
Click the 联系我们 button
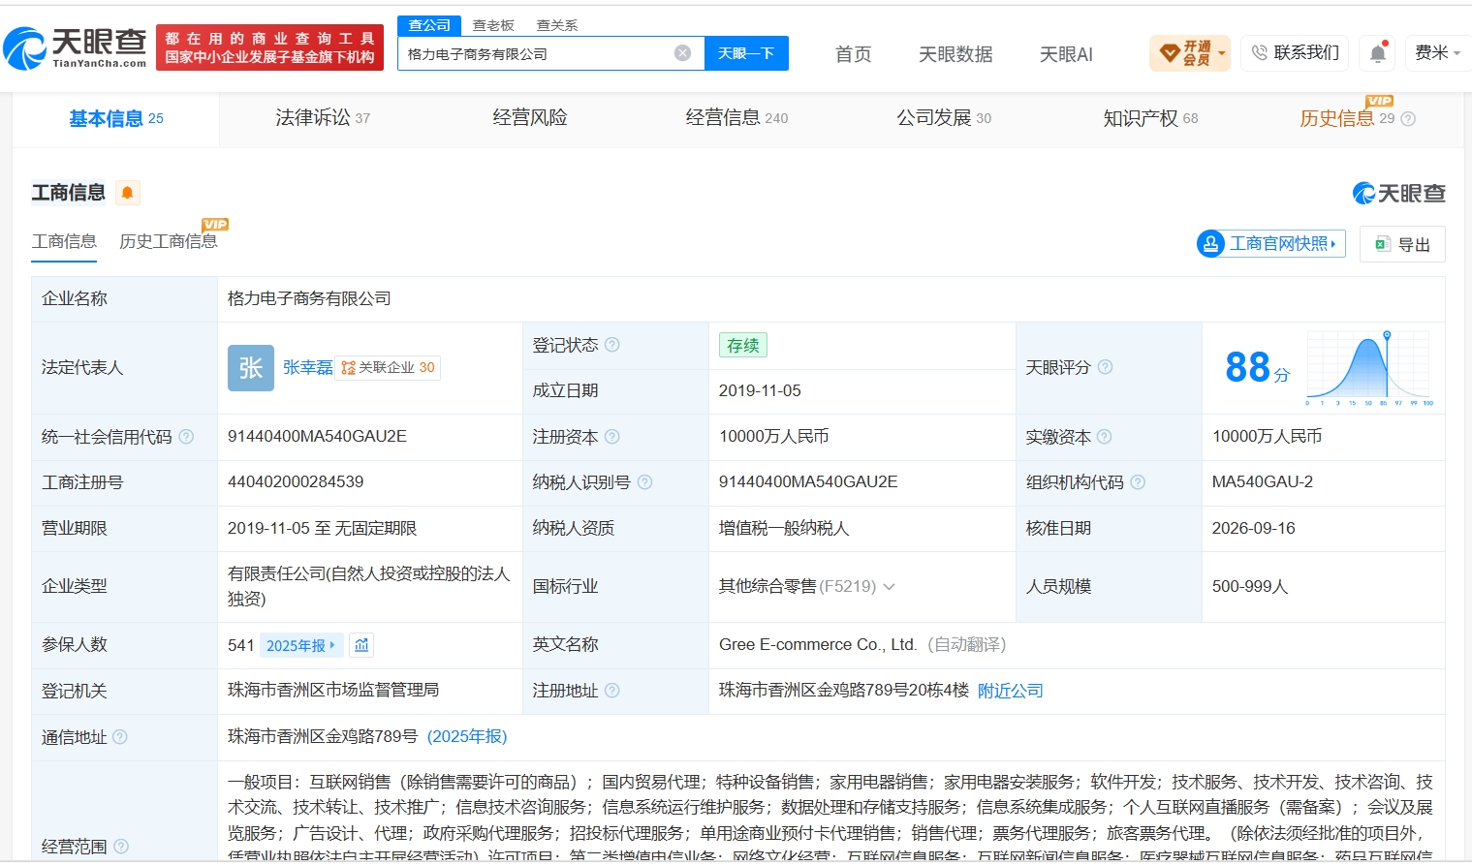tap(1296, 53)
